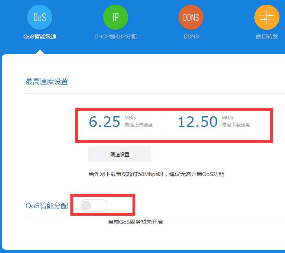
Task: Switch to DHCP静态IP分配 tab label
Action: point(116,37)
